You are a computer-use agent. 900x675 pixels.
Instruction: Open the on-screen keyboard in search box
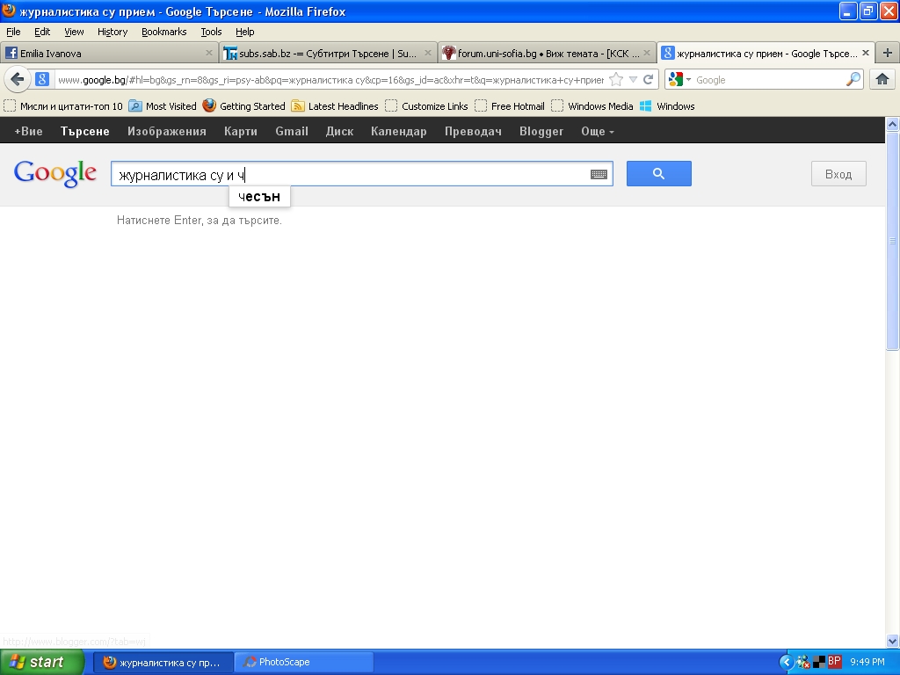point(599,174)
